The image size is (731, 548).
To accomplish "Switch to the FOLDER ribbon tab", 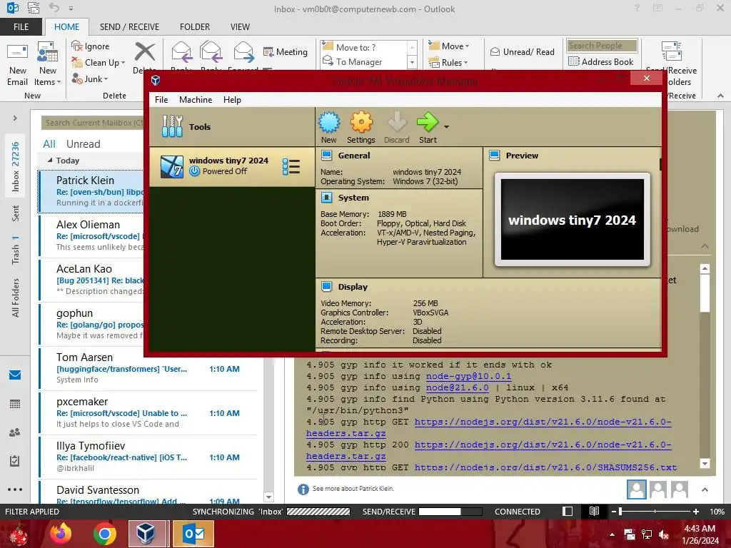I will 195,27.
